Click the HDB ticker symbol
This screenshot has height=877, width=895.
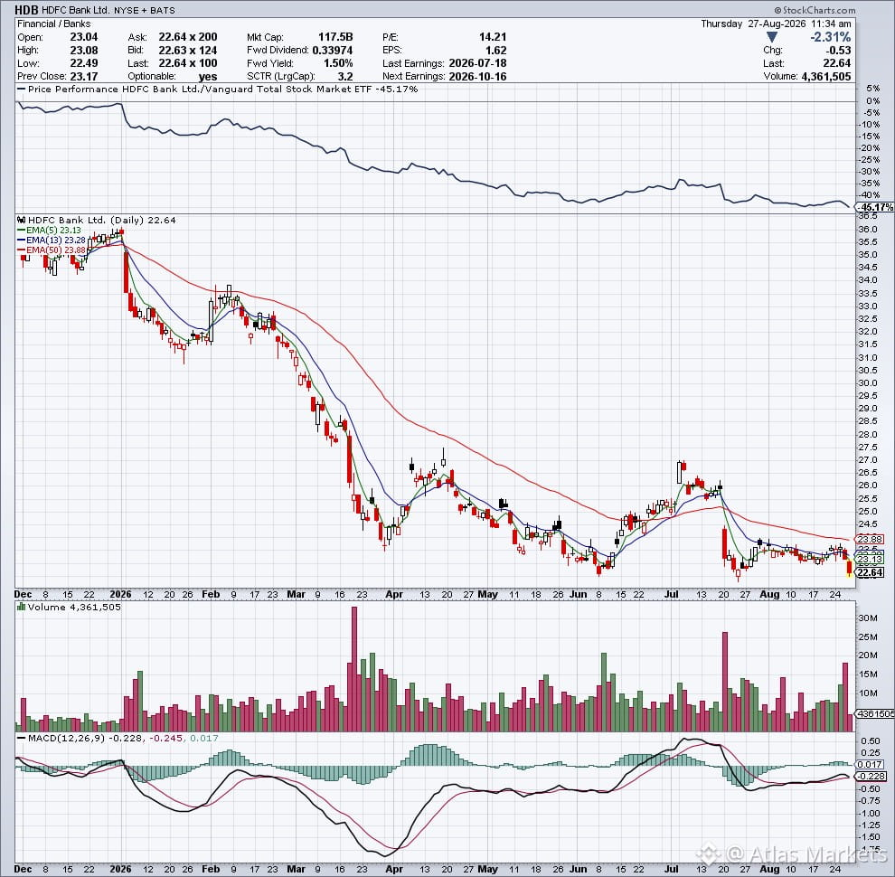coord(26,10)
